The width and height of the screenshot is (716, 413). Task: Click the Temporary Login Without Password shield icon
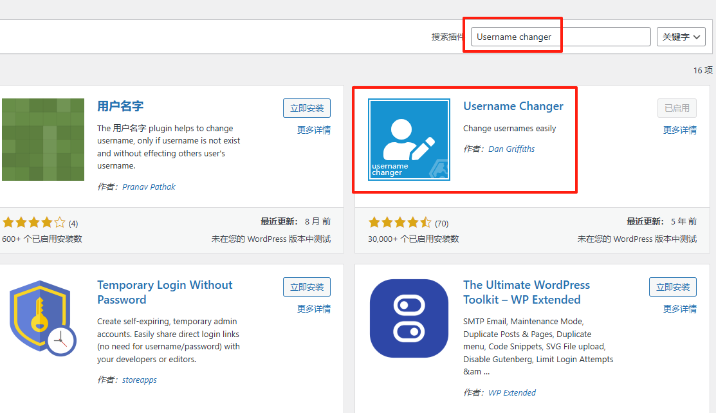(43, 318)
